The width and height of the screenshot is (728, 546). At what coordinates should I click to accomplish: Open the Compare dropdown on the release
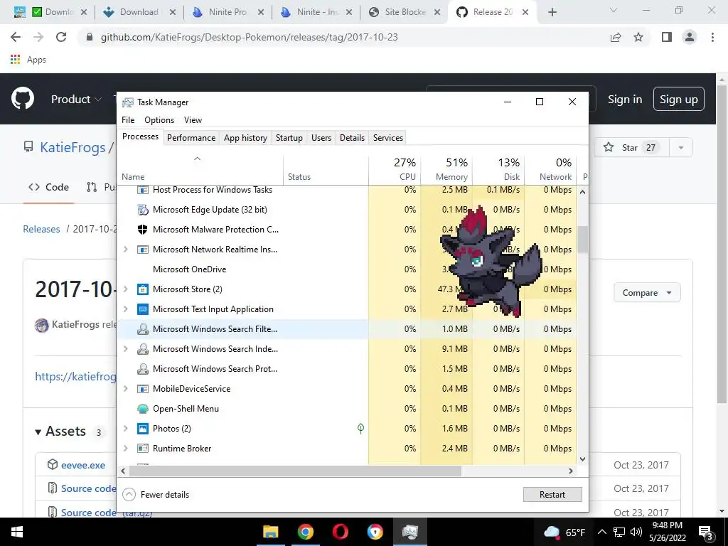(647, 292)
